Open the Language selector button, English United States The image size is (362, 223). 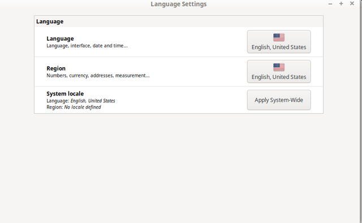(x=279, y=42)
